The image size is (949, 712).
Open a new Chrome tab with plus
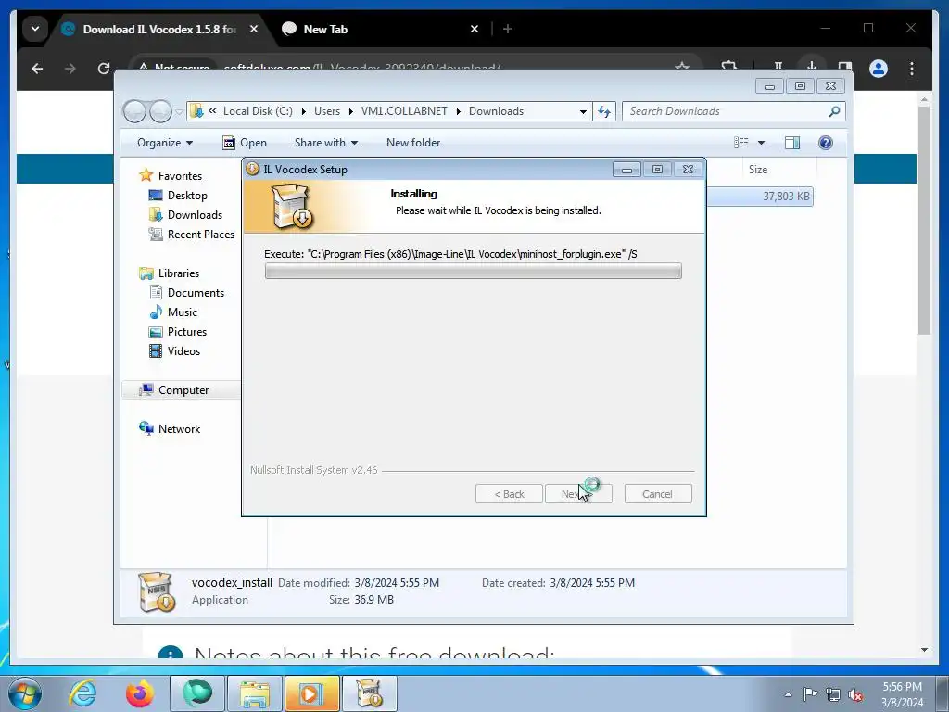508,29
